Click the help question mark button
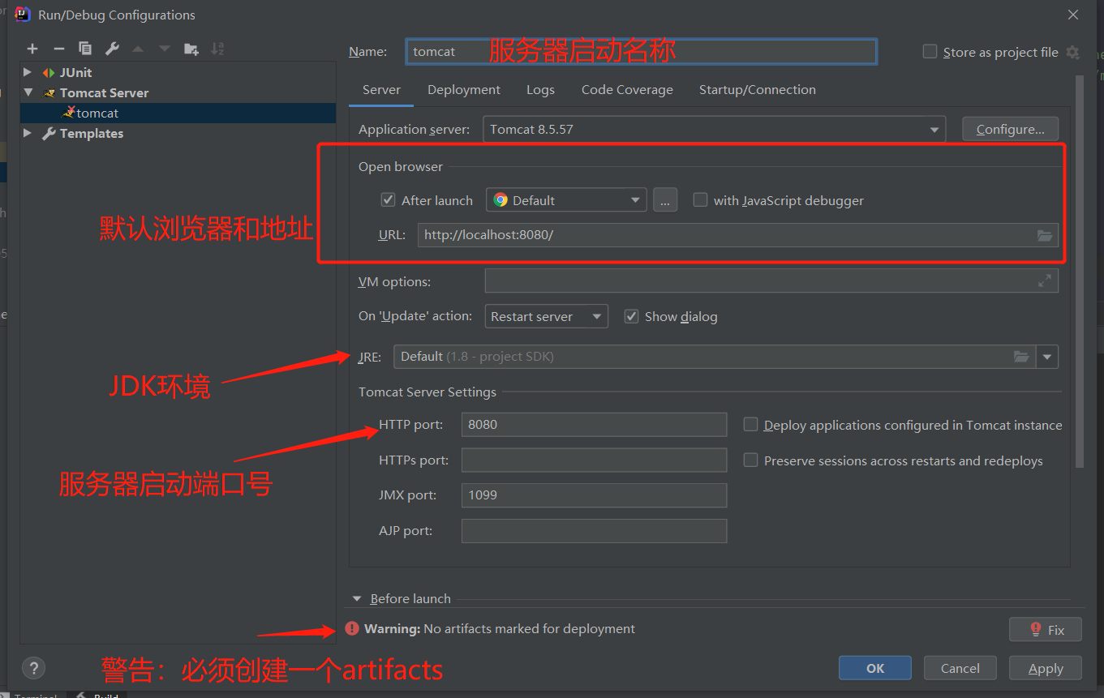 [33, 669]
